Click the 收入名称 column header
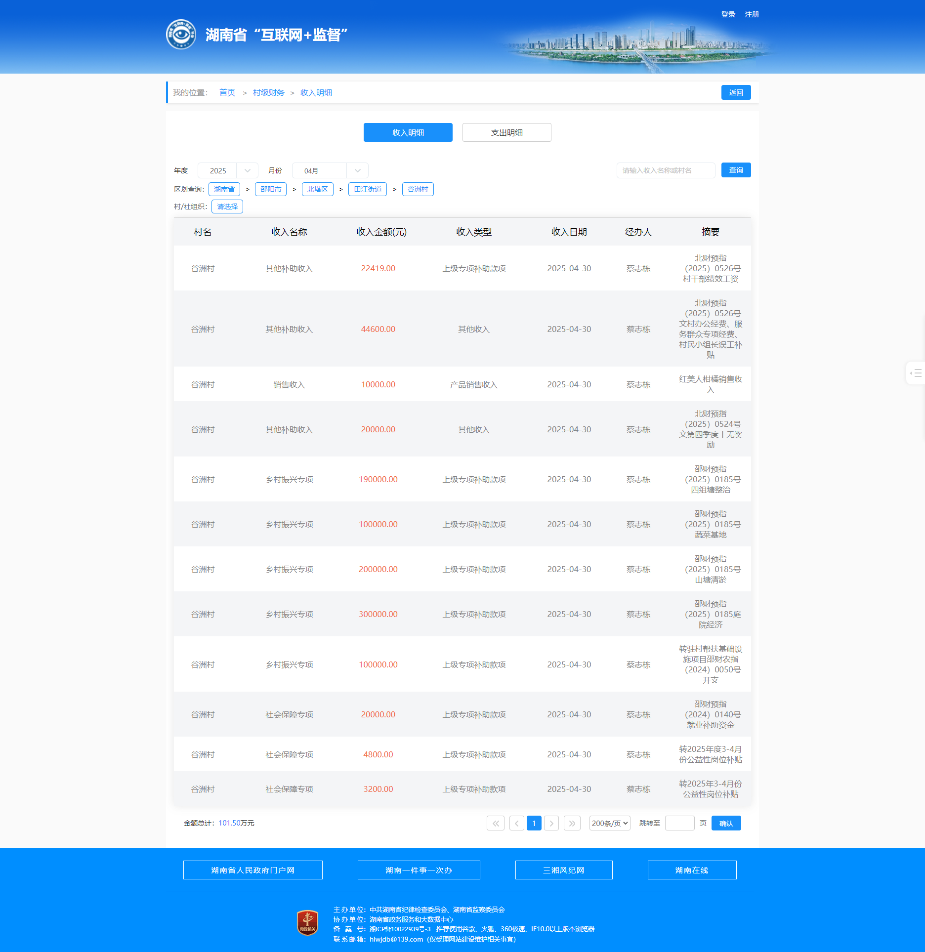Viewport: 925px width, 952px height. [289, 232]
